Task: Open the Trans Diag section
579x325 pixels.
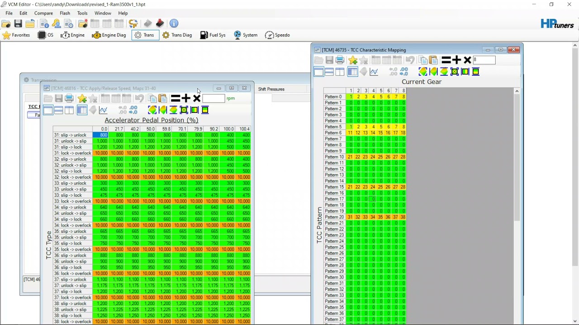Action: point(177,35)
